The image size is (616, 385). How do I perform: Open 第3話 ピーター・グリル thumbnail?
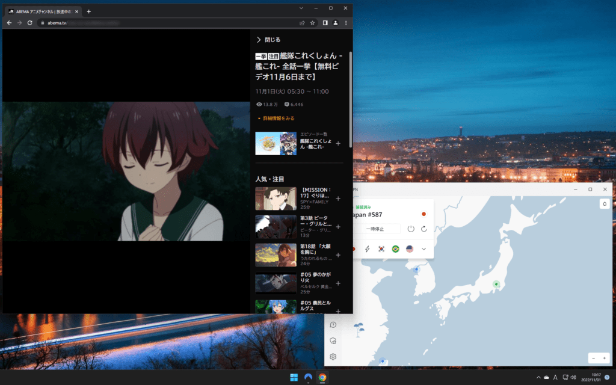[x=276, y=227]
